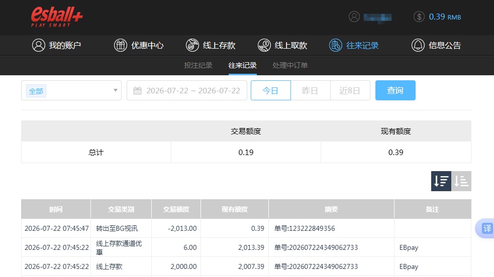Viewport: 494px width, 277px height.
Task: Click the 0.39 total balance value
Action: pyautogui.click(x=396, y=153)
